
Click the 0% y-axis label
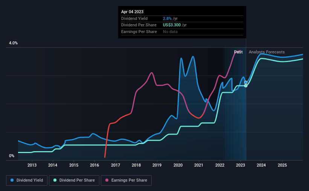pyautogui.click(x=12, y=156)
